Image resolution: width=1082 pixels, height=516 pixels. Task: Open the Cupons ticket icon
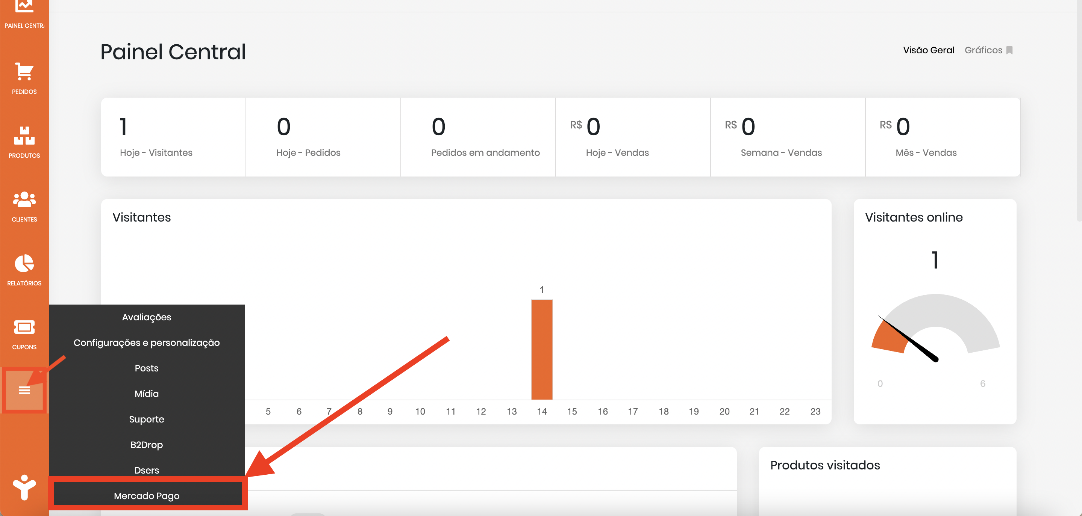click(x=24, y=327)
